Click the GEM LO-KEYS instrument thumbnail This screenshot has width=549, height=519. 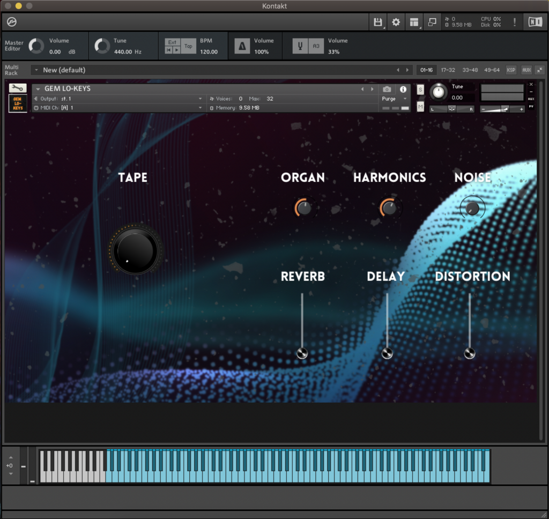coord(18,103)
